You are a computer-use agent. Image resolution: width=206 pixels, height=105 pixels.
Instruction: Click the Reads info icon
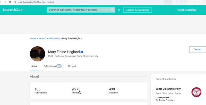(x=80, y=93)
